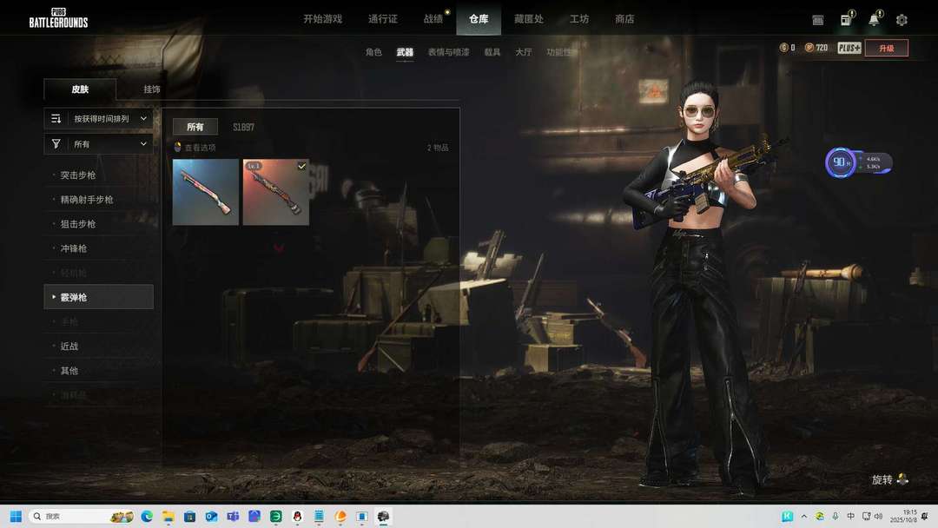Open the 通行证 tab

pos(383,19)
